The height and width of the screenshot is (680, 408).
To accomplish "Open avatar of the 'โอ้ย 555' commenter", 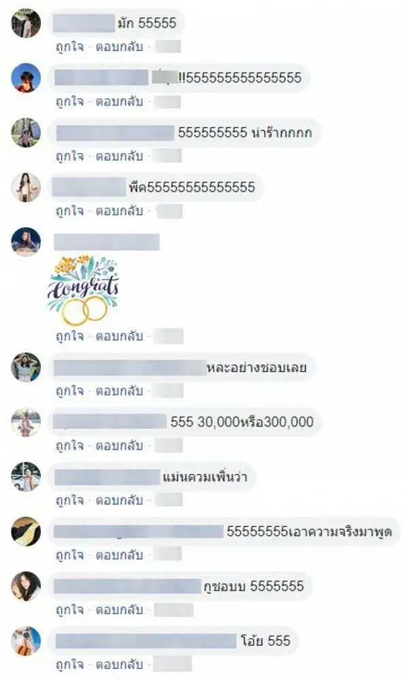I will point(26,641).
